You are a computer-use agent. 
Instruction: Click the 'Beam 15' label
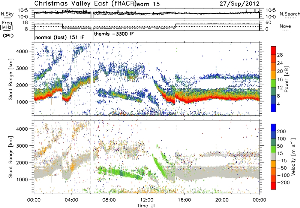[x=147, y=4]
